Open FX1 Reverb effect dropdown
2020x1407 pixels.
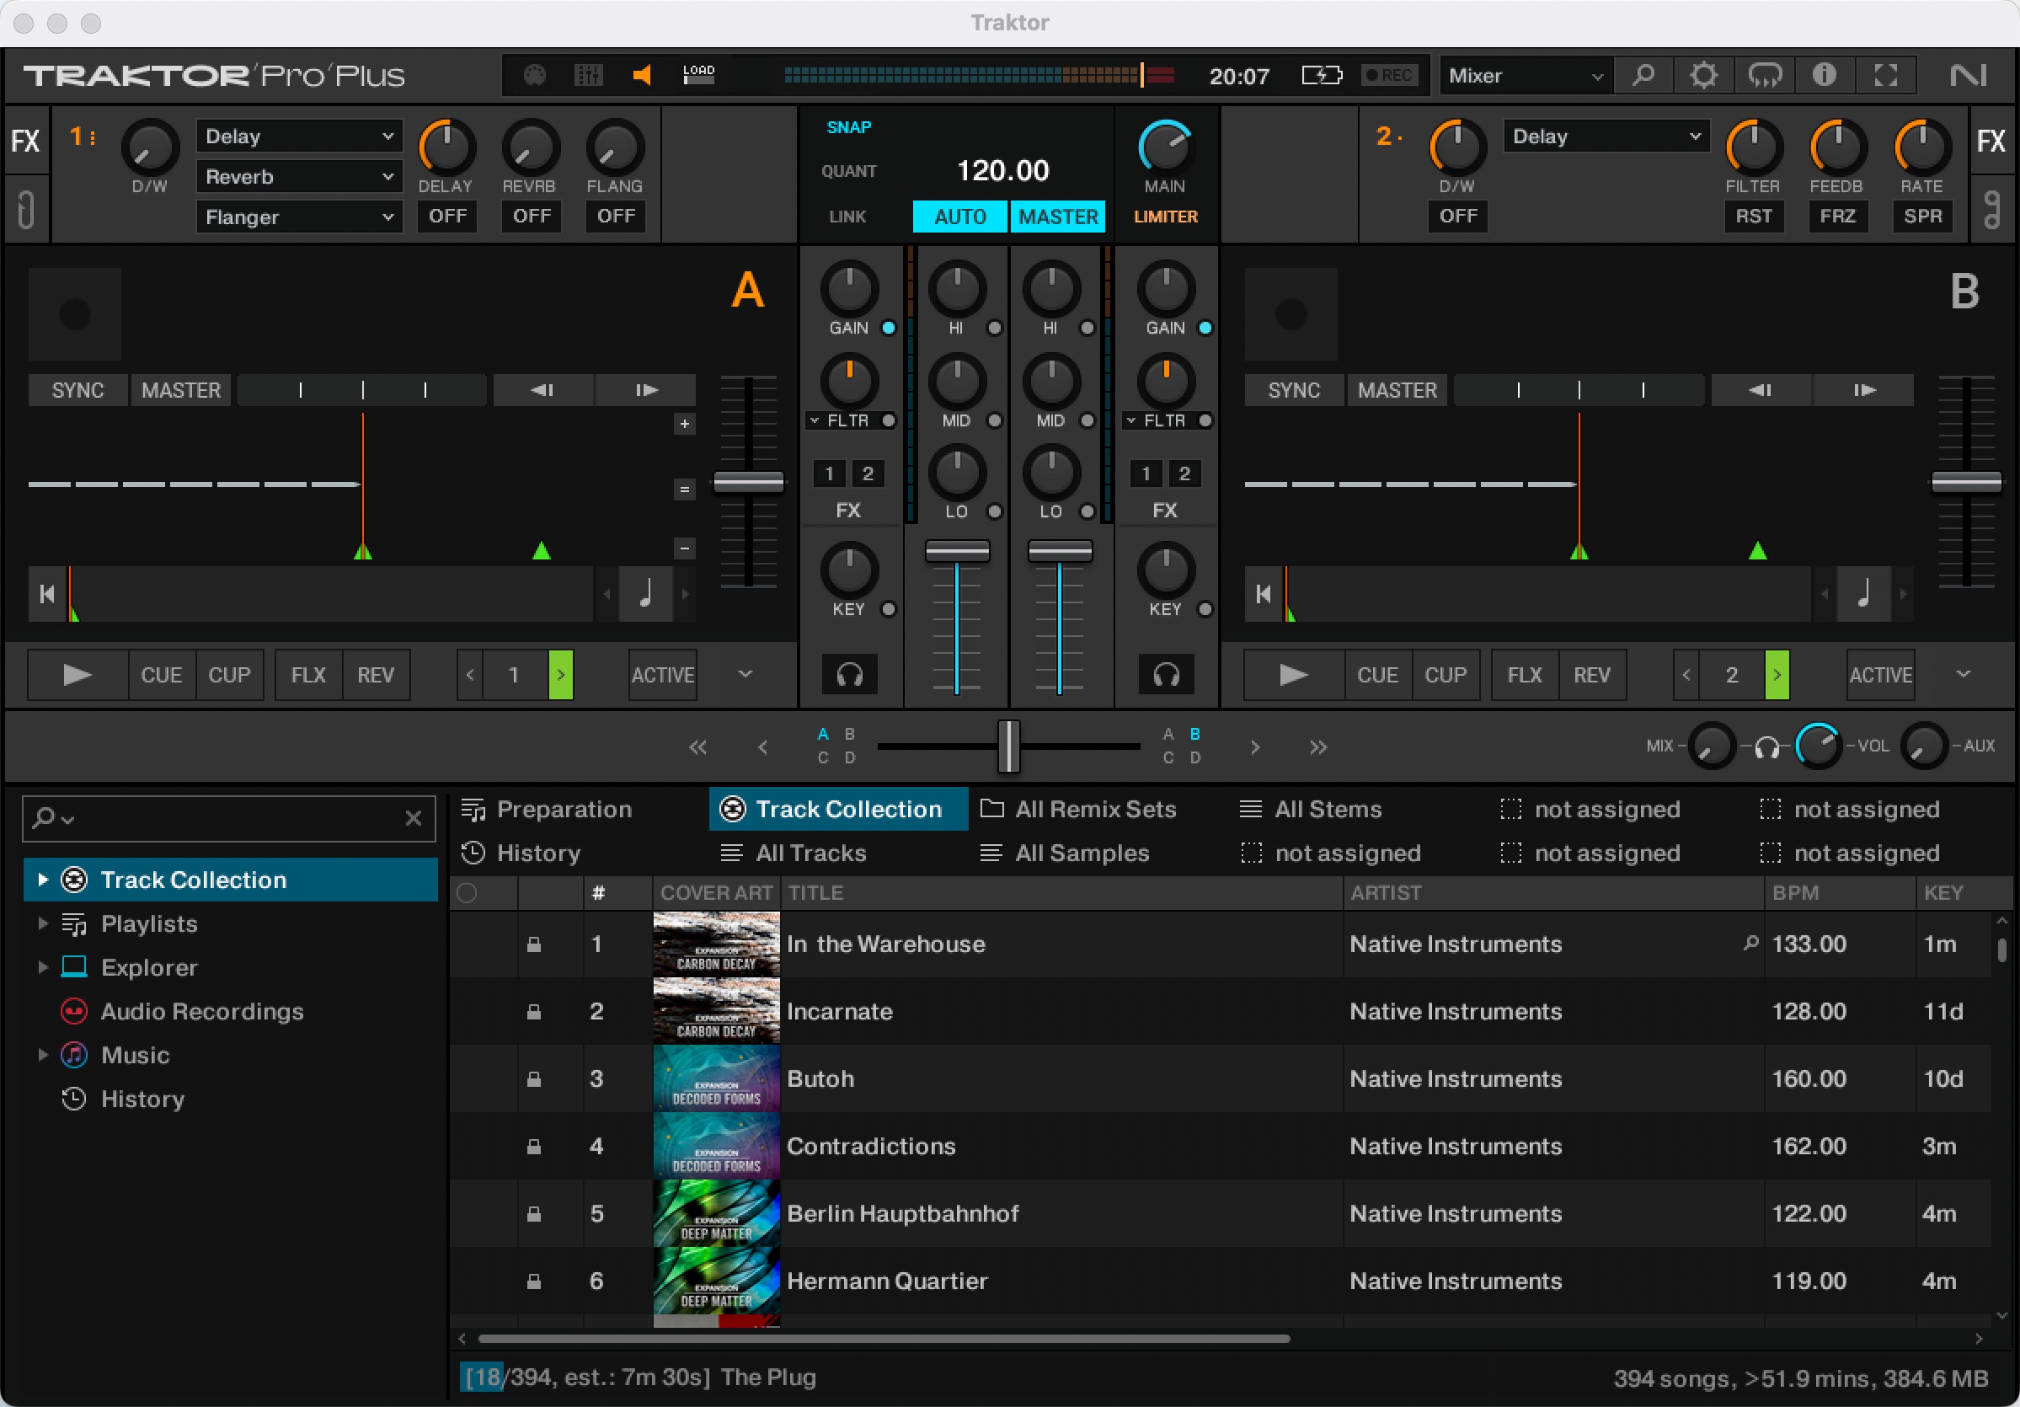tap(299, 177)
